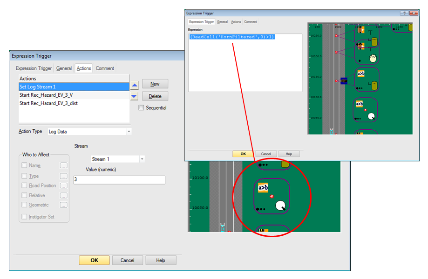
Task: Click the cracked egg hazard icon
Action: point(373,59)
